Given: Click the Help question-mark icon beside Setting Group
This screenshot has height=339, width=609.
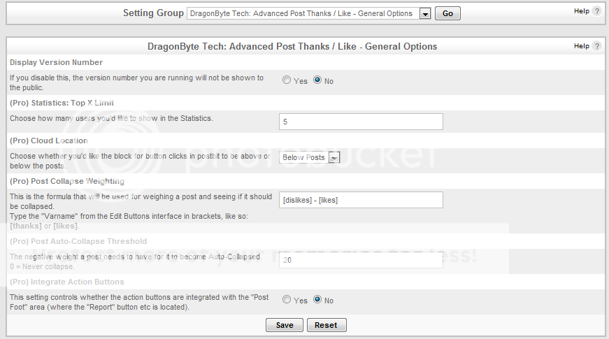Looking at the screenshot, I should click(x=597, y=11).
